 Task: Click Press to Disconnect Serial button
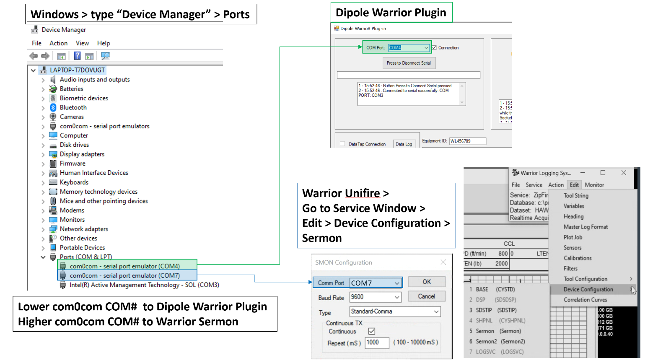coord(409,63)
